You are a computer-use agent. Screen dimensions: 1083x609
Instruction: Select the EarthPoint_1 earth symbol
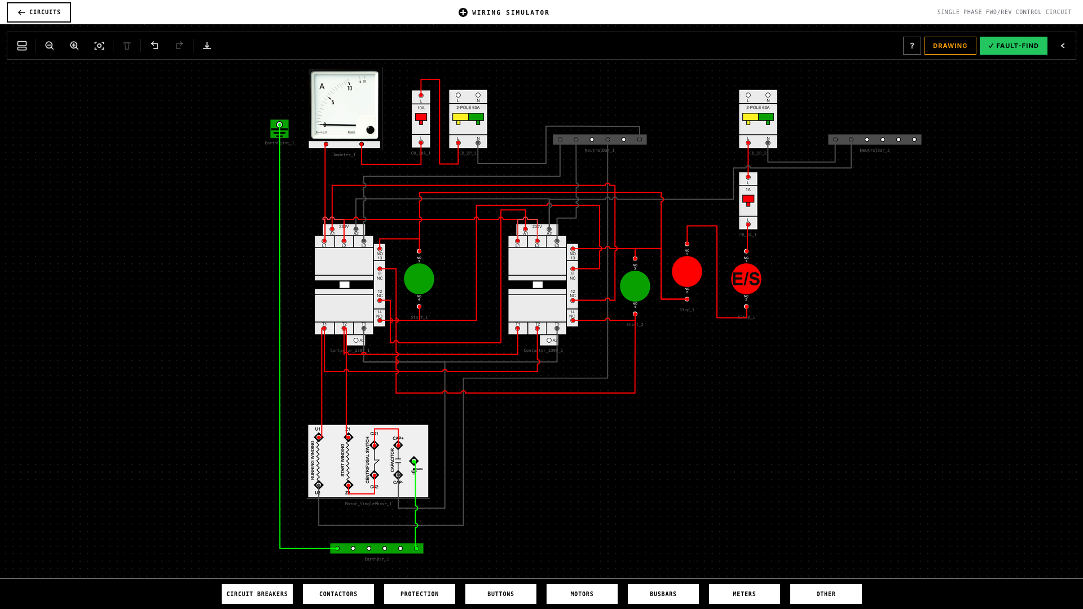tap(280, 129)
